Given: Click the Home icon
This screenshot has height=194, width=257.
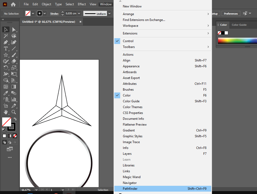Looking at the screenshot, I should pos(13,4).
